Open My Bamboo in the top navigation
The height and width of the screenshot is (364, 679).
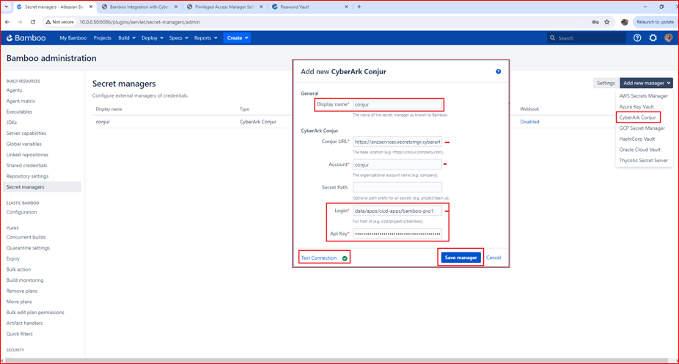pos(73,37)
